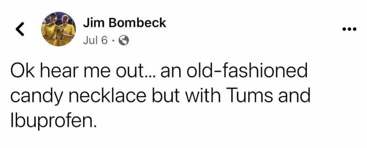Click the globe public audience icon
Screen dimensions: 367x148
[x=123, y=41]
